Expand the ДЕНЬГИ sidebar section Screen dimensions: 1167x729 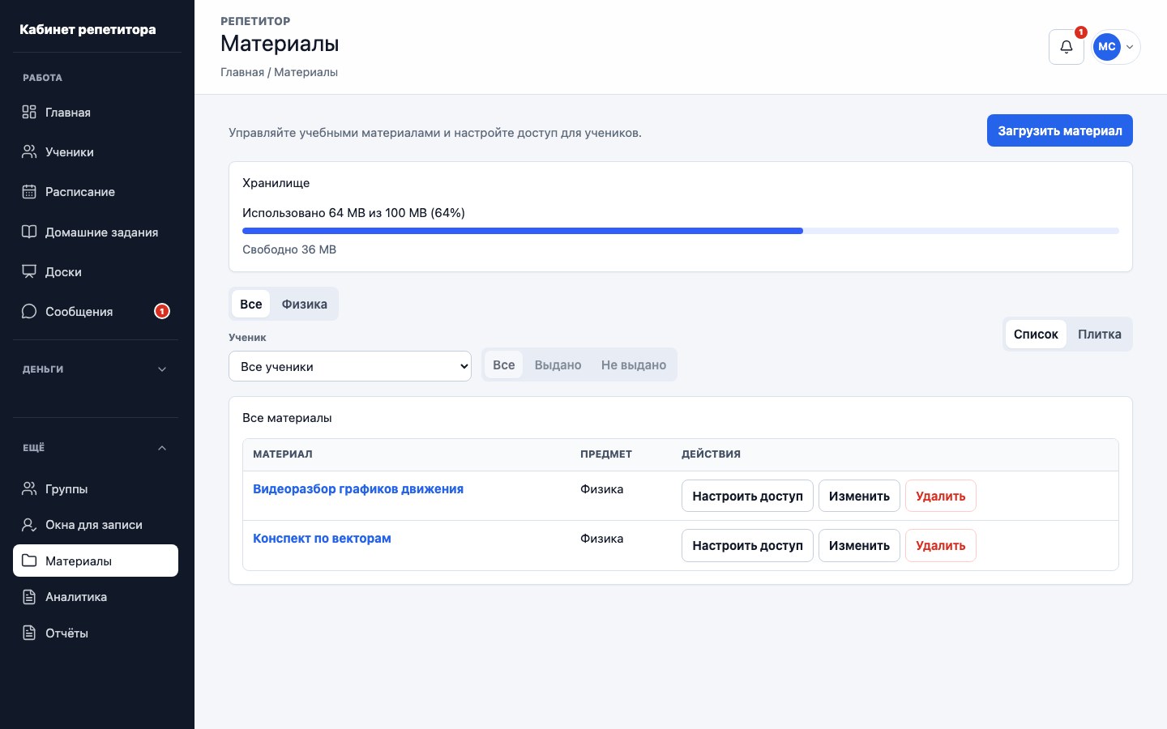96,369
